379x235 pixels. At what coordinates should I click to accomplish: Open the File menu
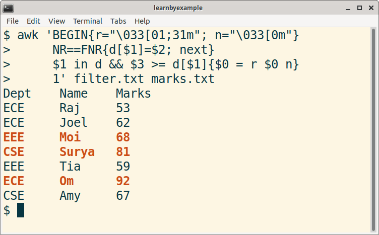click(x=13, y=21)
